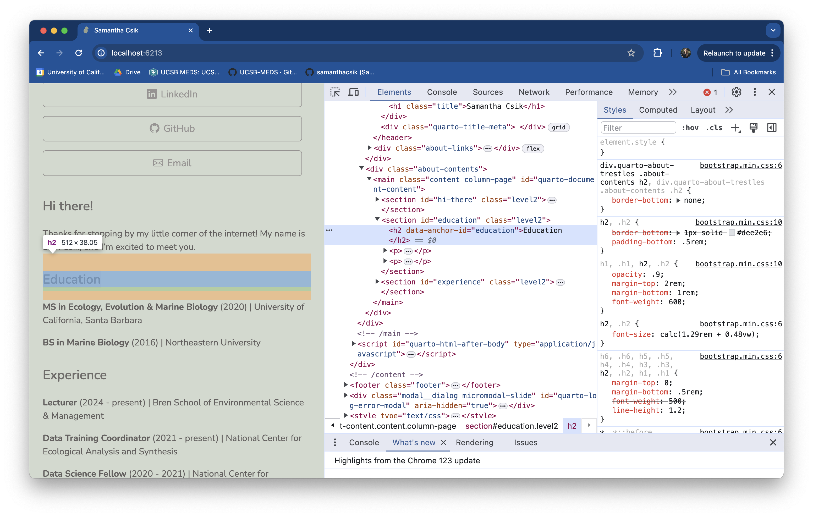Collapse the education section node
The image size is (813, 517).
(x=377, y=219)
